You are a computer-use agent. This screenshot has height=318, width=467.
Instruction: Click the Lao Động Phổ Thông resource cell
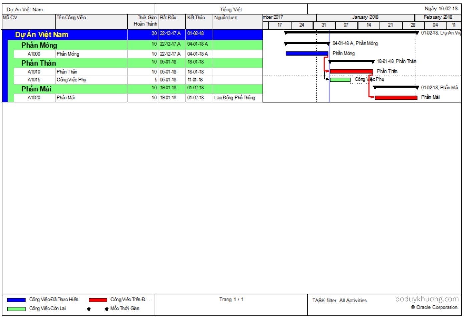point(235,98)
